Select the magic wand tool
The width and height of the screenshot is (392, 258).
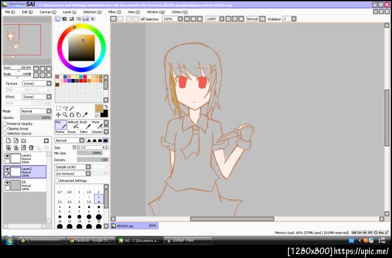pyautogui.click(x=72, y=108)
